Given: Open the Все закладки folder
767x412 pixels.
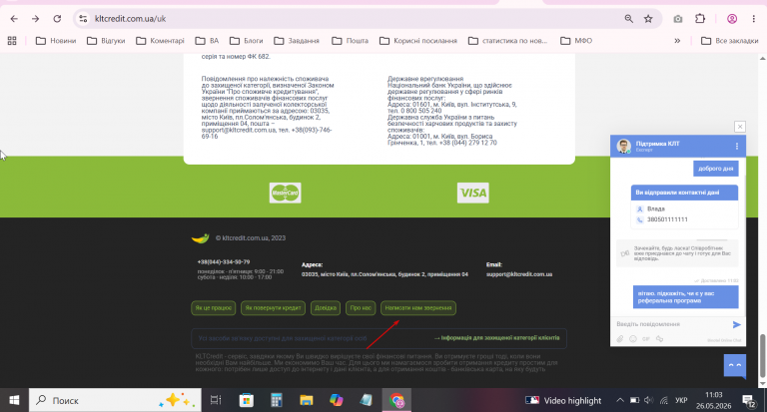Looking at the screenshot, I should (x=729, y=41).
